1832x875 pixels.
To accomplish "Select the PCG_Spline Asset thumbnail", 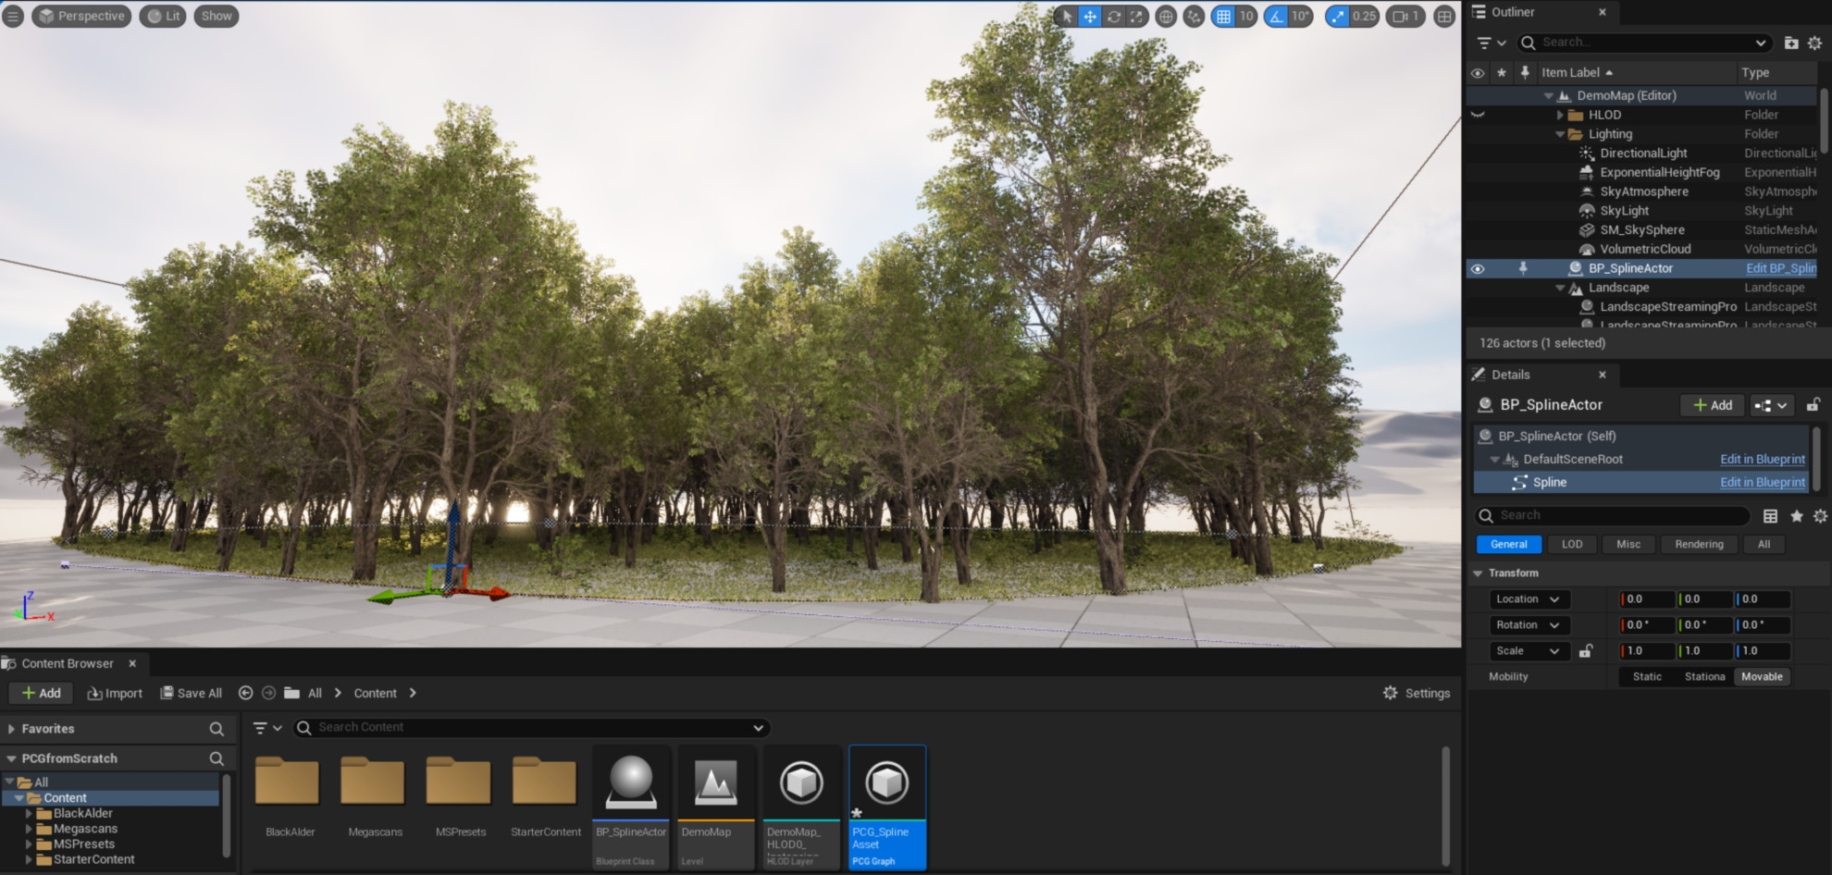I will (x=886, y=784).
